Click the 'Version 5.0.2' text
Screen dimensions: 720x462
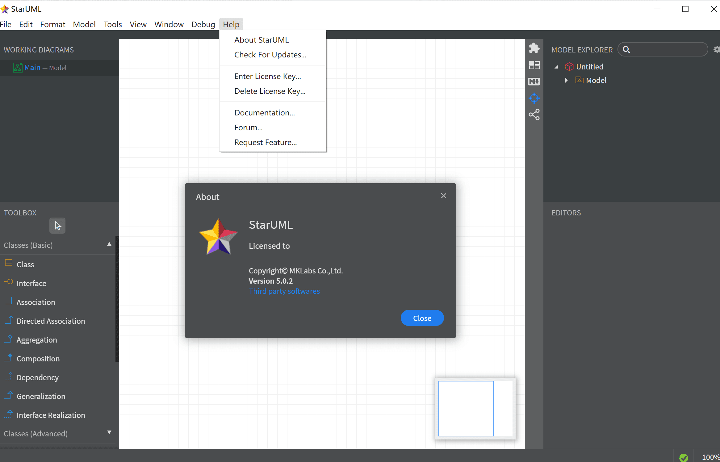click(x=271, y=281)
